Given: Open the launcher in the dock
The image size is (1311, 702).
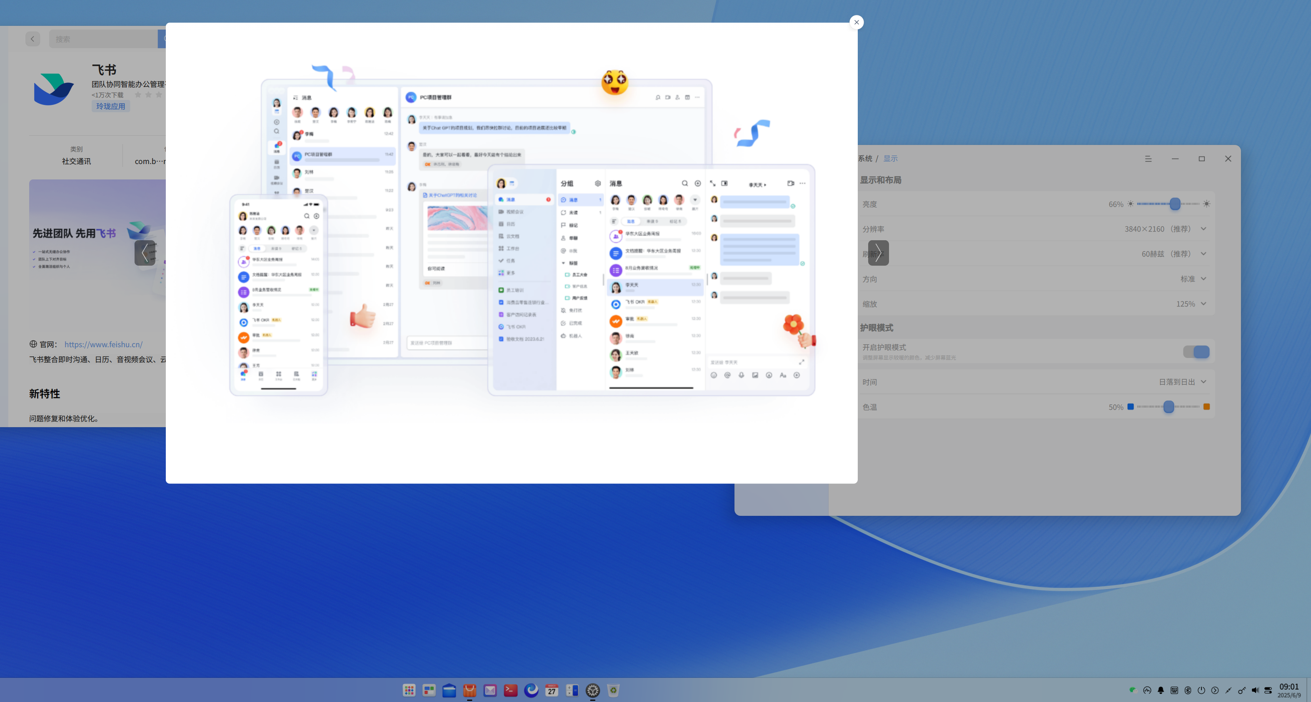Looking at the screenshot, I should (409, 690).
